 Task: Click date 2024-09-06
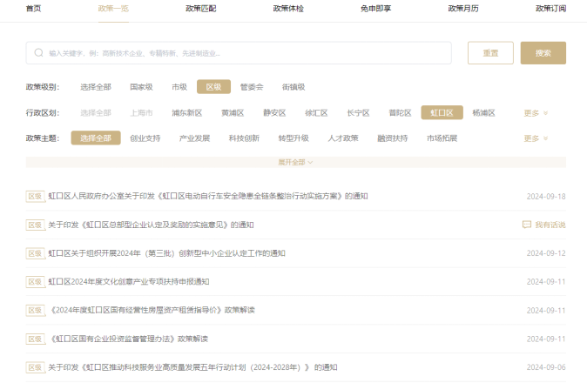(x=546, y=367)
